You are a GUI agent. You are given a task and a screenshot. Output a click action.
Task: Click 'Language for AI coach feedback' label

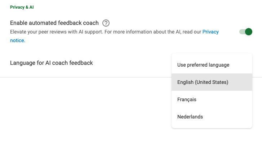(52, 63)
